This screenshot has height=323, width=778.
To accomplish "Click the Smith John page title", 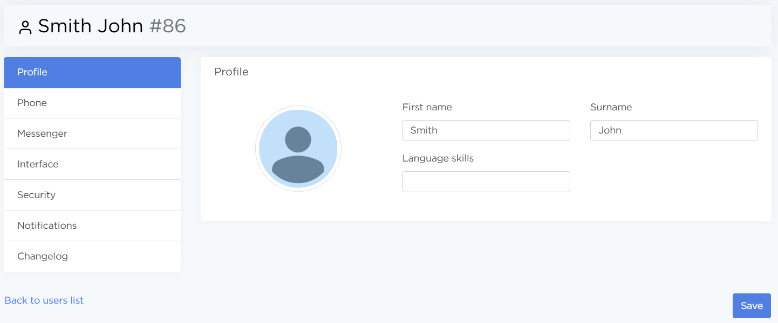I will tap(90, 26).
